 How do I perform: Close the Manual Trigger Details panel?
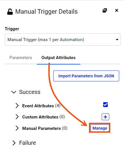[x=117, y=11]
